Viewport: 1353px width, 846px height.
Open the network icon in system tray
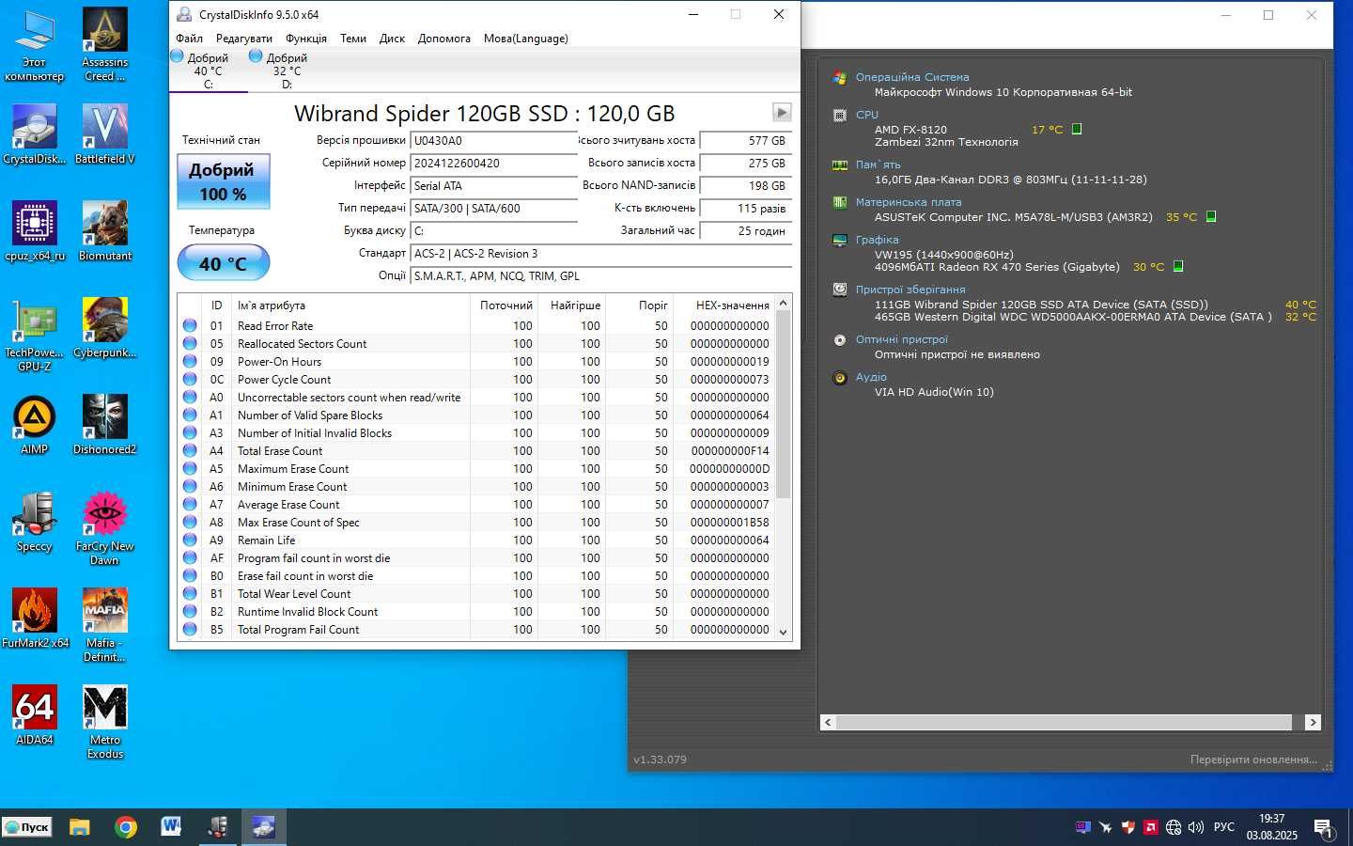1174,827
